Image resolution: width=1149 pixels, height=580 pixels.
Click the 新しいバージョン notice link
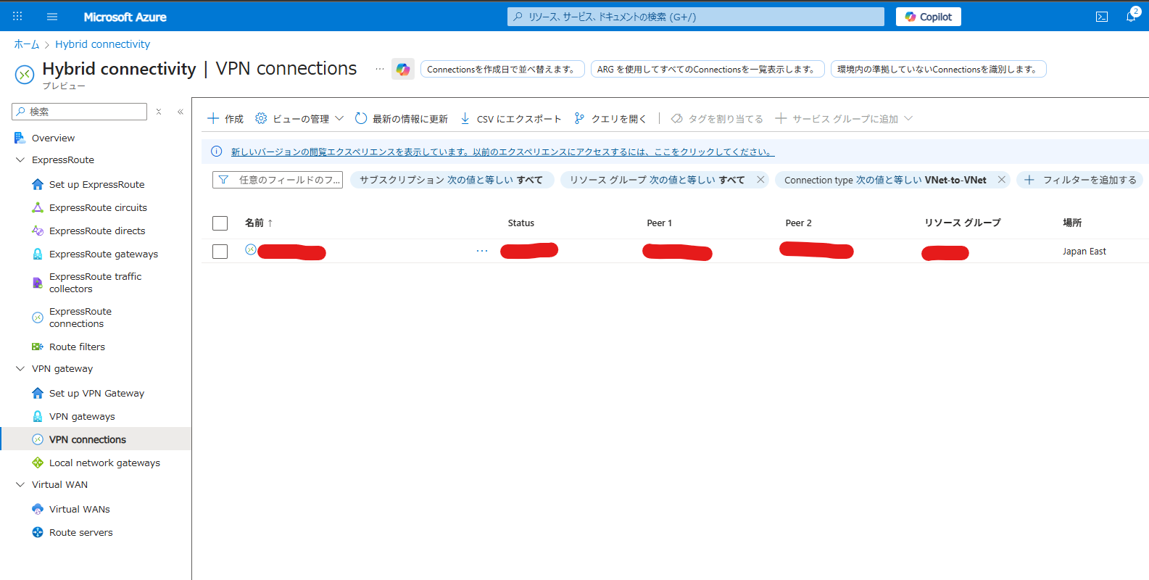coord(502,152)
